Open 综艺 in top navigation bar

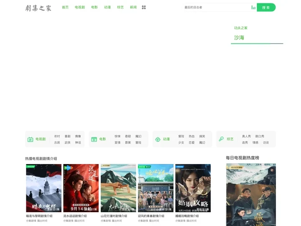120,7
